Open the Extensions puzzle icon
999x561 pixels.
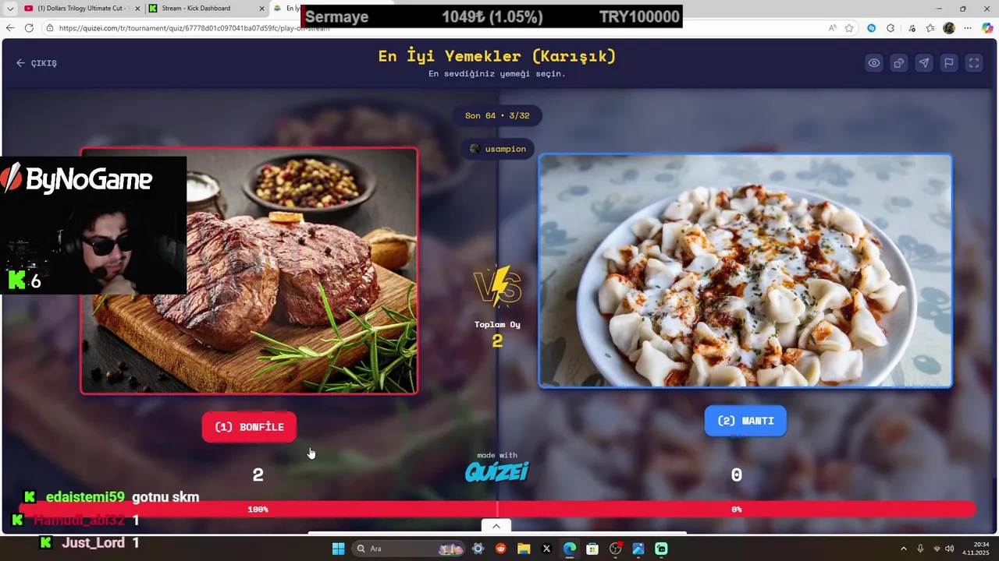[x=891, y=28]
